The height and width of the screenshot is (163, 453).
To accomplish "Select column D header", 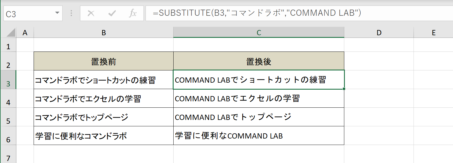I will tap(379, 33).
